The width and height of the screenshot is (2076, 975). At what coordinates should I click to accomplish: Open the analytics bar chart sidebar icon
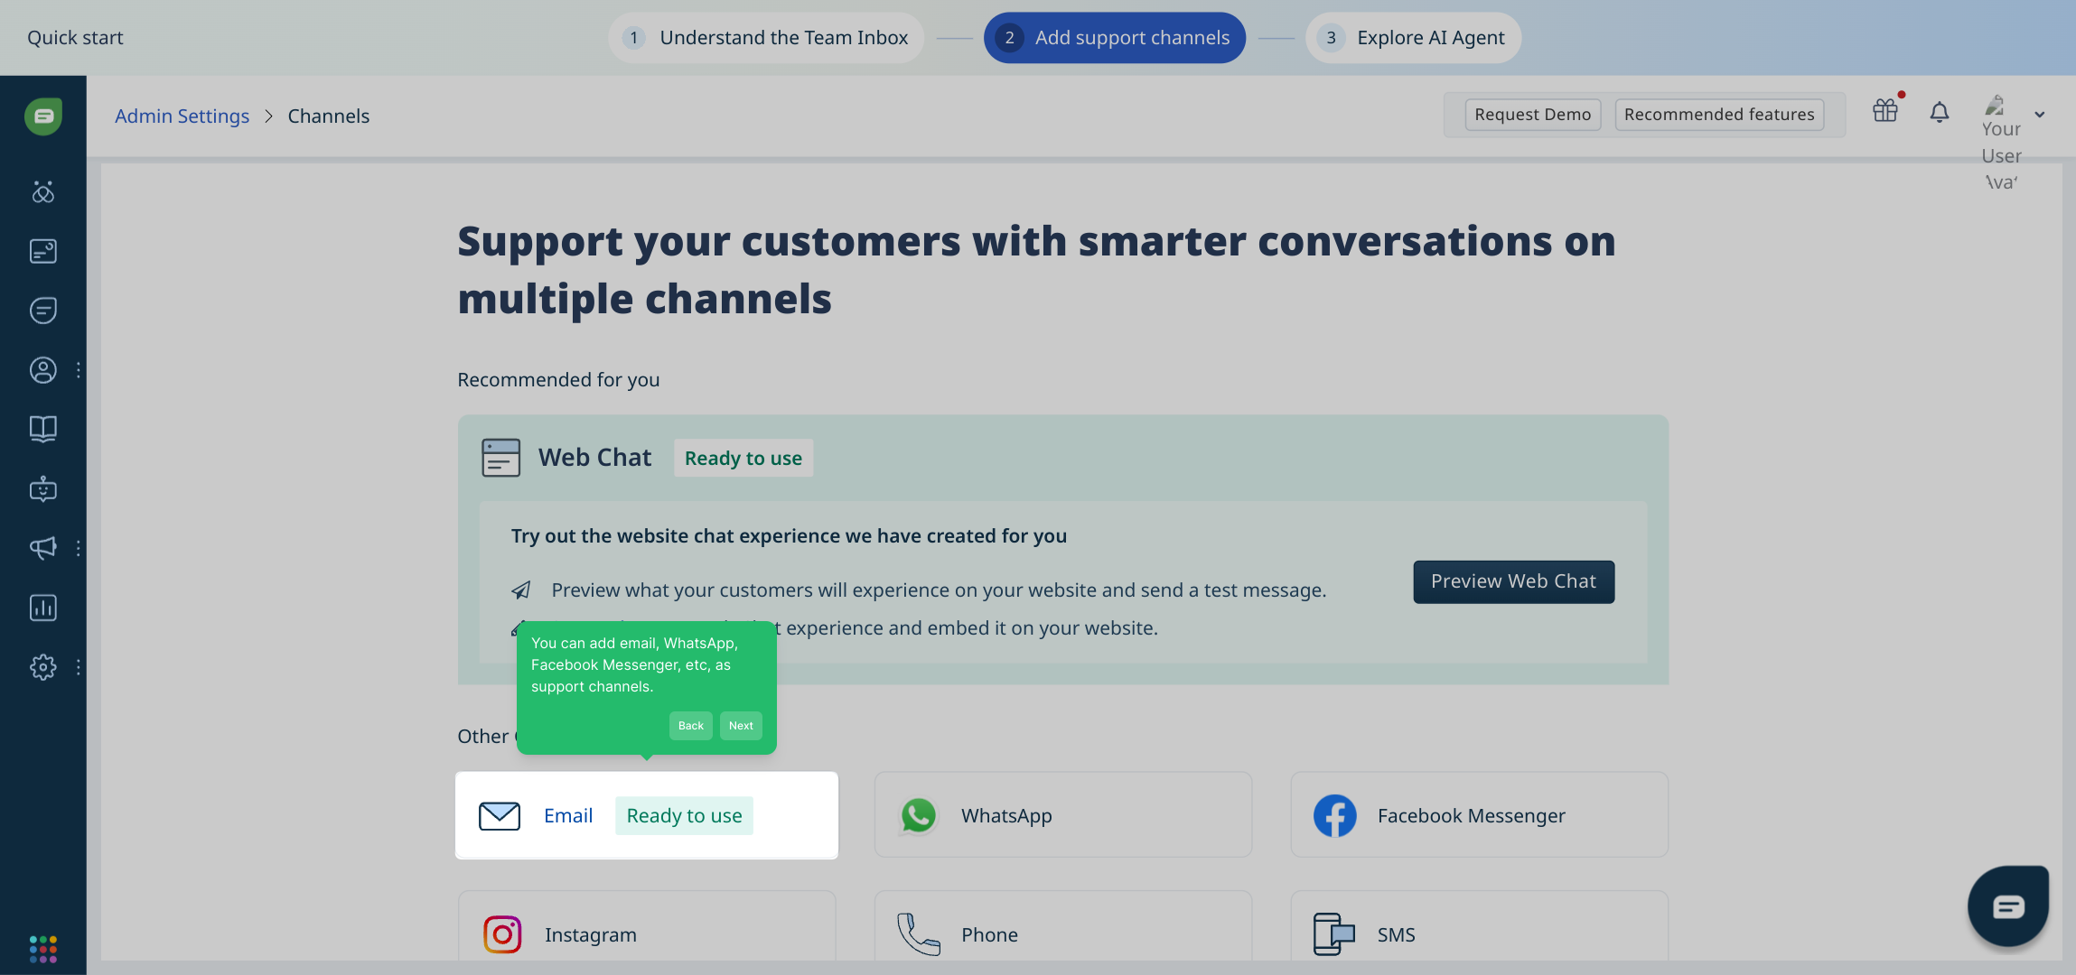pyautogui.click(x=42, y=608)
